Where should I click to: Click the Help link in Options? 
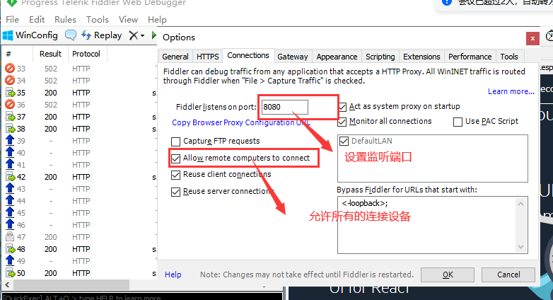(x=173, y=275)
